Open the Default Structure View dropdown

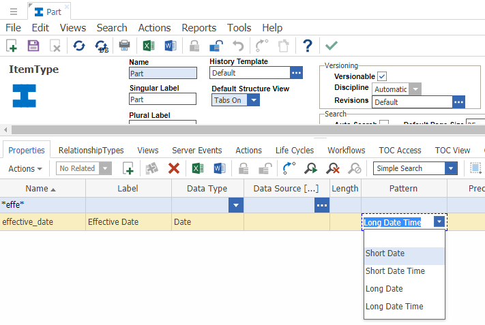point(253,100)
